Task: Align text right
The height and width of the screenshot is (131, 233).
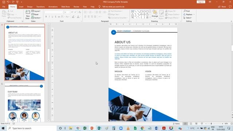Action: click(92, 17)
